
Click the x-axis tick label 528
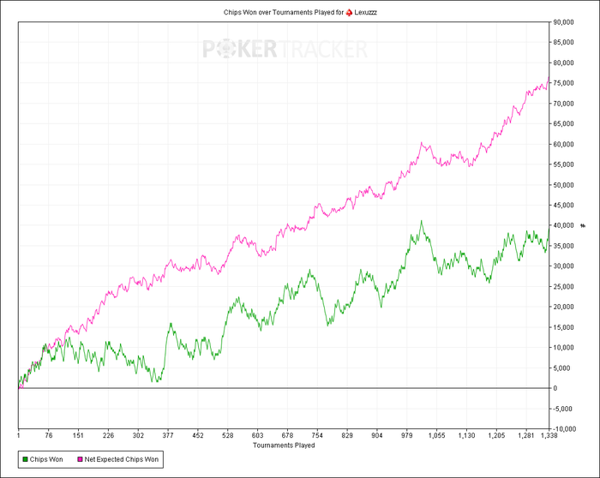click(x=228, y=435)
